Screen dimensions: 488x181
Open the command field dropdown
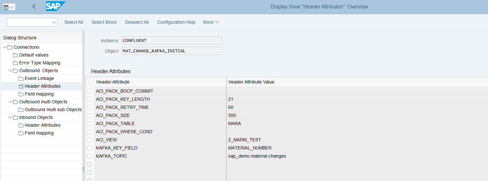pyautogui.click(x=54, y=22)
